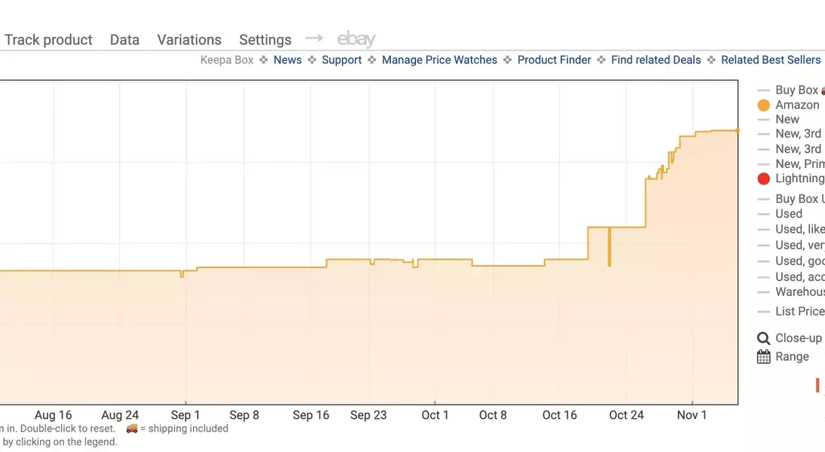Click the Range calendar icon

763,357
